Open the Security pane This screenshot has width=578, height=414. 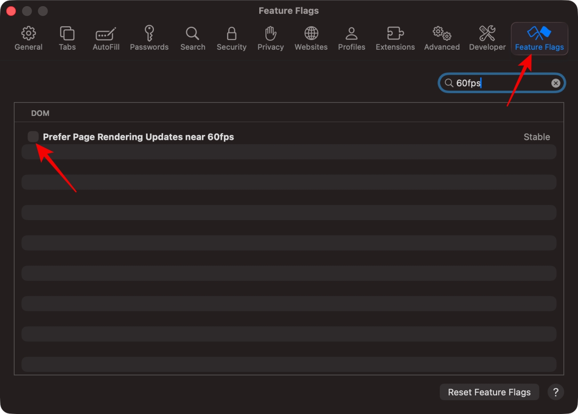coord(232,39)
